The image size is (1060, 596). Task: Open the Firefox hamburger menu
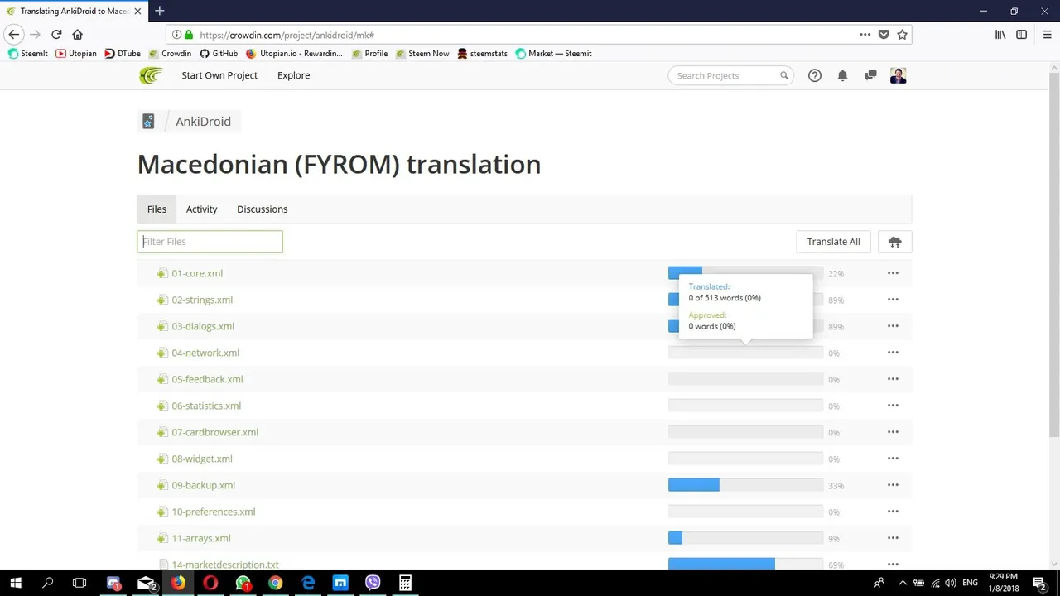pyautogui.click(x=1047, y=35)
